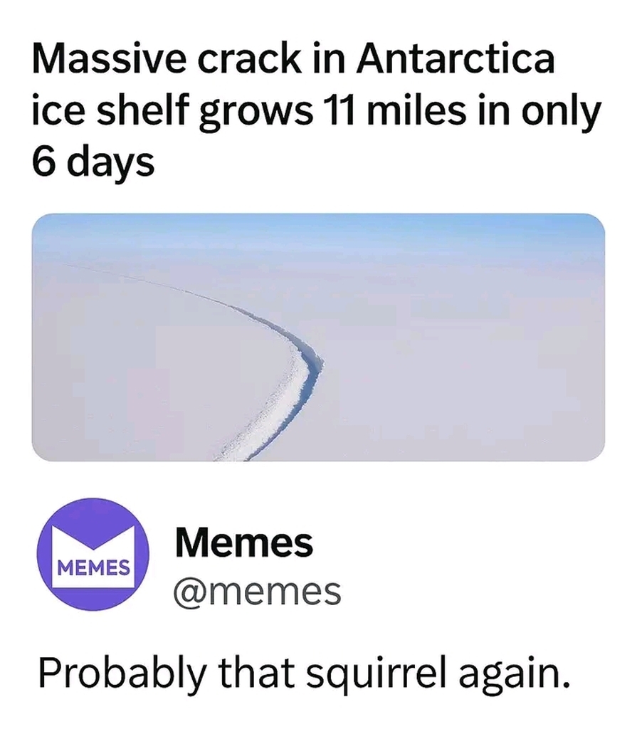Click the caption 'Probably that squirrel again.'
The width and height of the screenshot is (637, 729).
tap(305, 672)
